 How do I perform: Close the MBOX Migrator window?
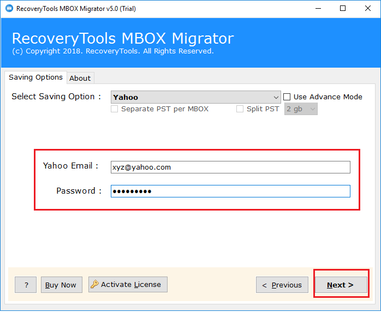(368, 9)
